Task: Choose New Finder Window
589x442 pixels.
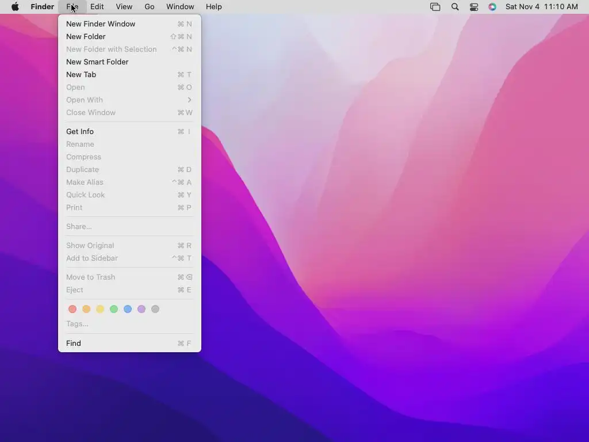Action: [129, 24]
